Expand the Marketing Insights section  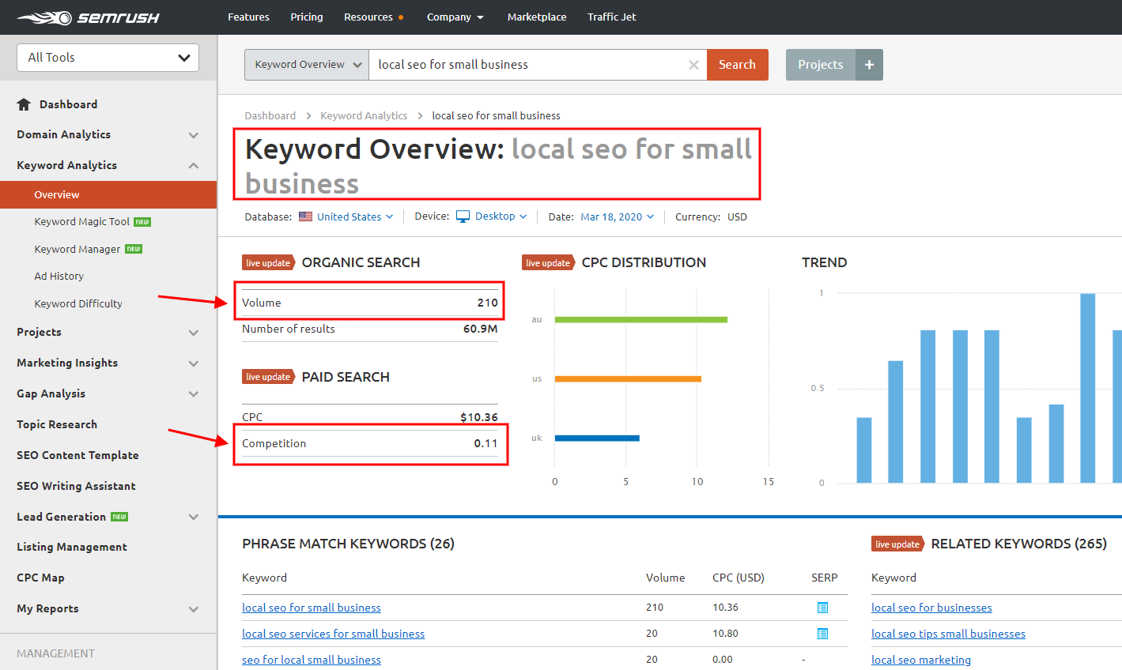[194, 363]
